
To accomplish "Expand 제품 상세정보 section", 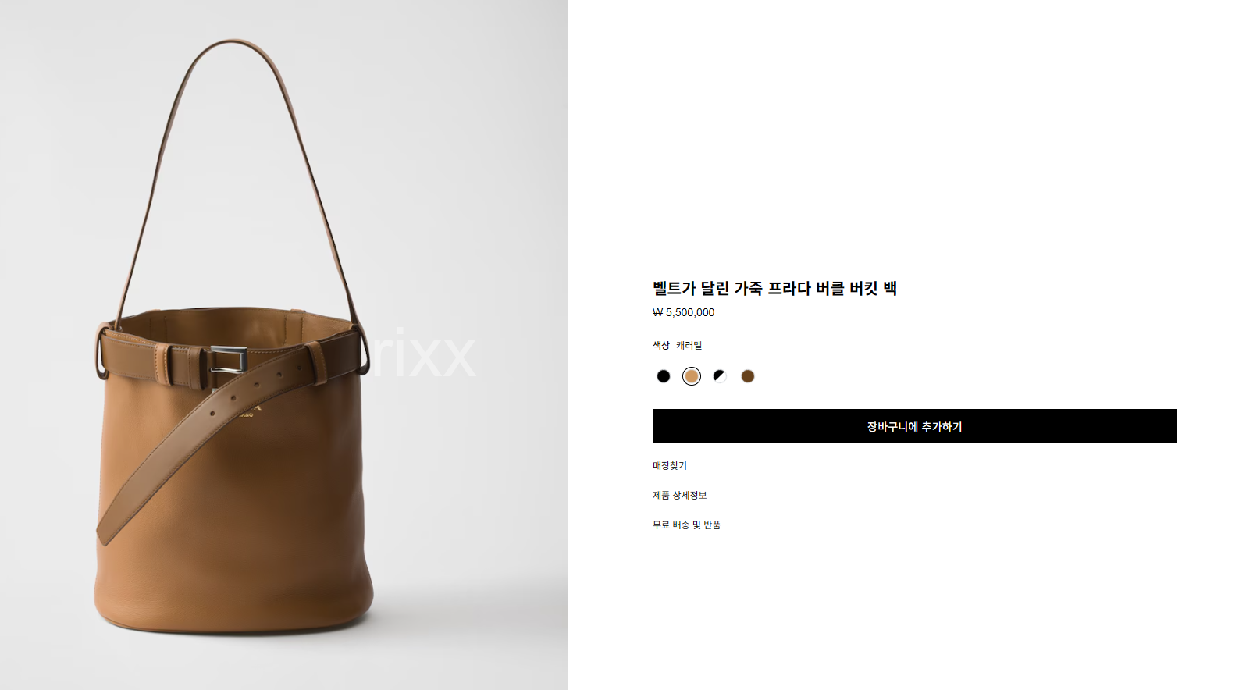I will [x=680, y=495].
